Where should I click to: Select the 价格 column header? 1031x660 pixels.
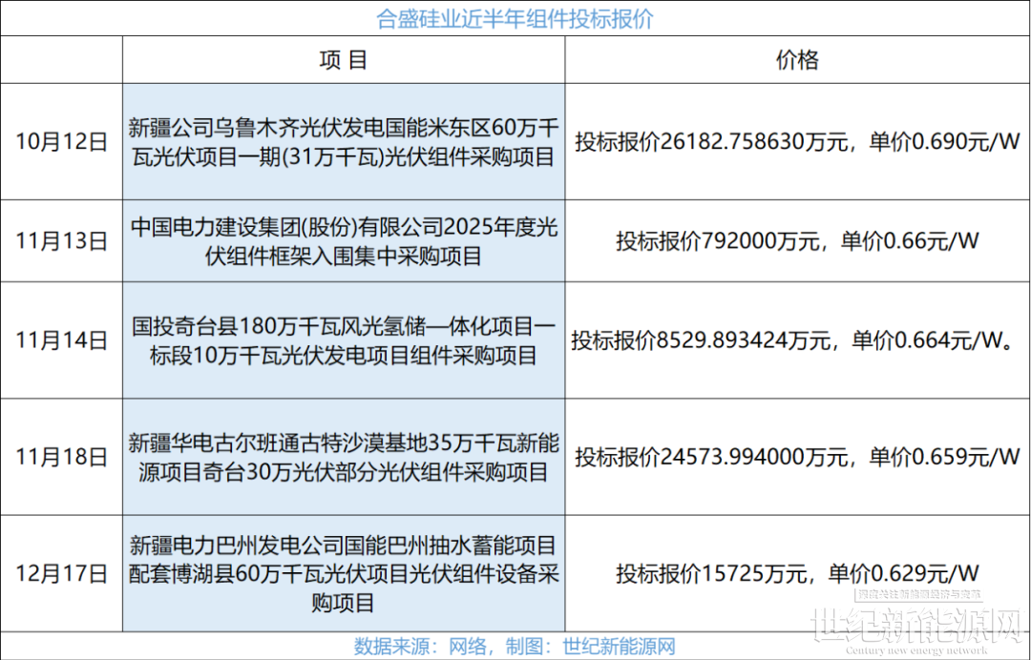coord(797,60)
